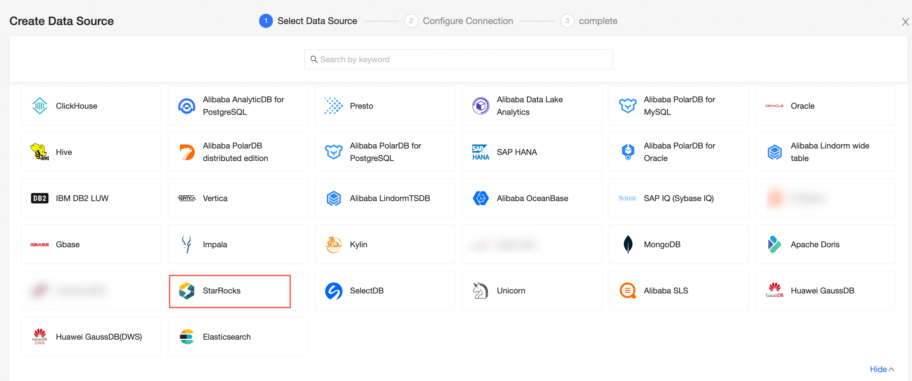Collapse the list with Hide link
Viewport: 912px width, 381px height.
tap(882, 369)
